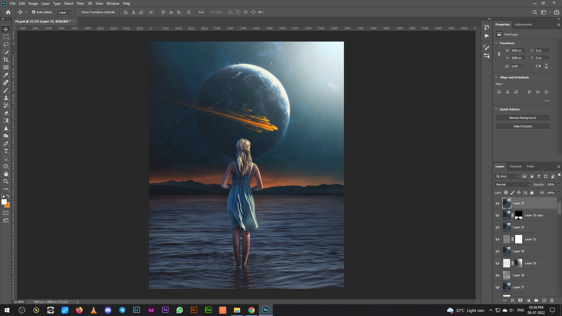Image resolution: width=562 pixels, height=316 pixels.
Task: Select the Crop tool
Action: [x=6, y=60]
